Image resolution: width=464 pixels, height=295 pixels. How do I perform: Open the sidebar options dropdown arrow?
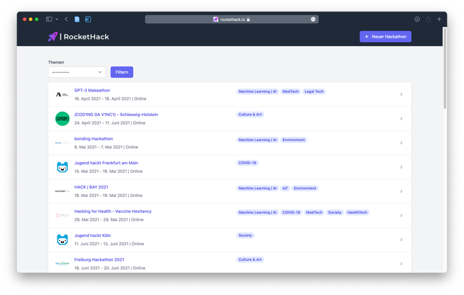(x=57, y=19)
